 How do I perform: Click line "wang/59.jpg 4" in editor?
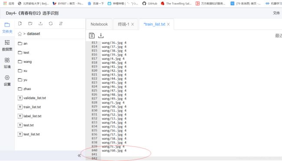[114, 143]
